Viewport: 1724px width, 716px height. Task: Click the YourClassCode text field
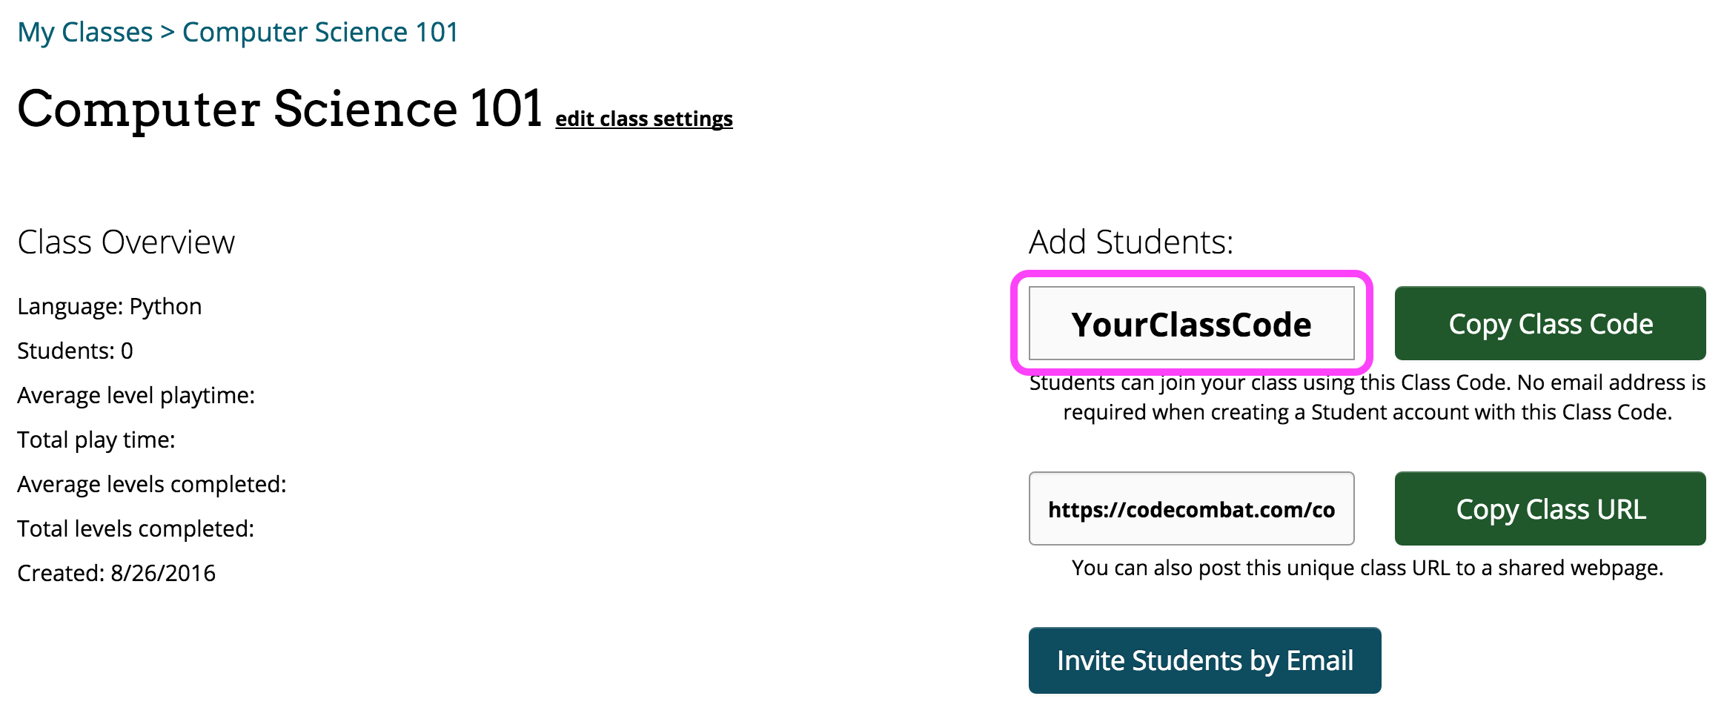(1191, 324)
